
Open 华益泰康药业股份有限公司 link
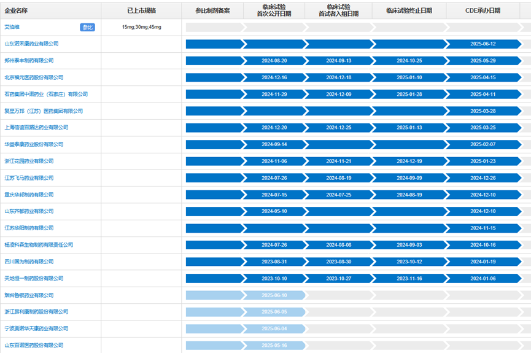34,144
